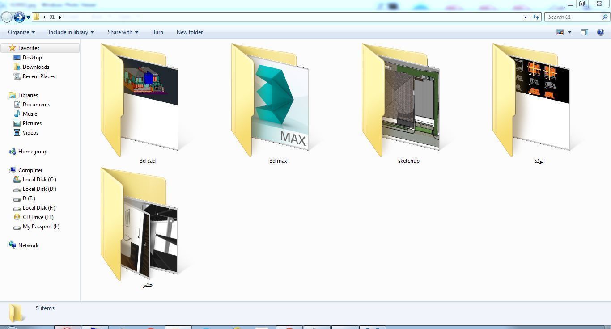
Task: Click the Computer icon in the sidebar
Action: click(13, 170)
